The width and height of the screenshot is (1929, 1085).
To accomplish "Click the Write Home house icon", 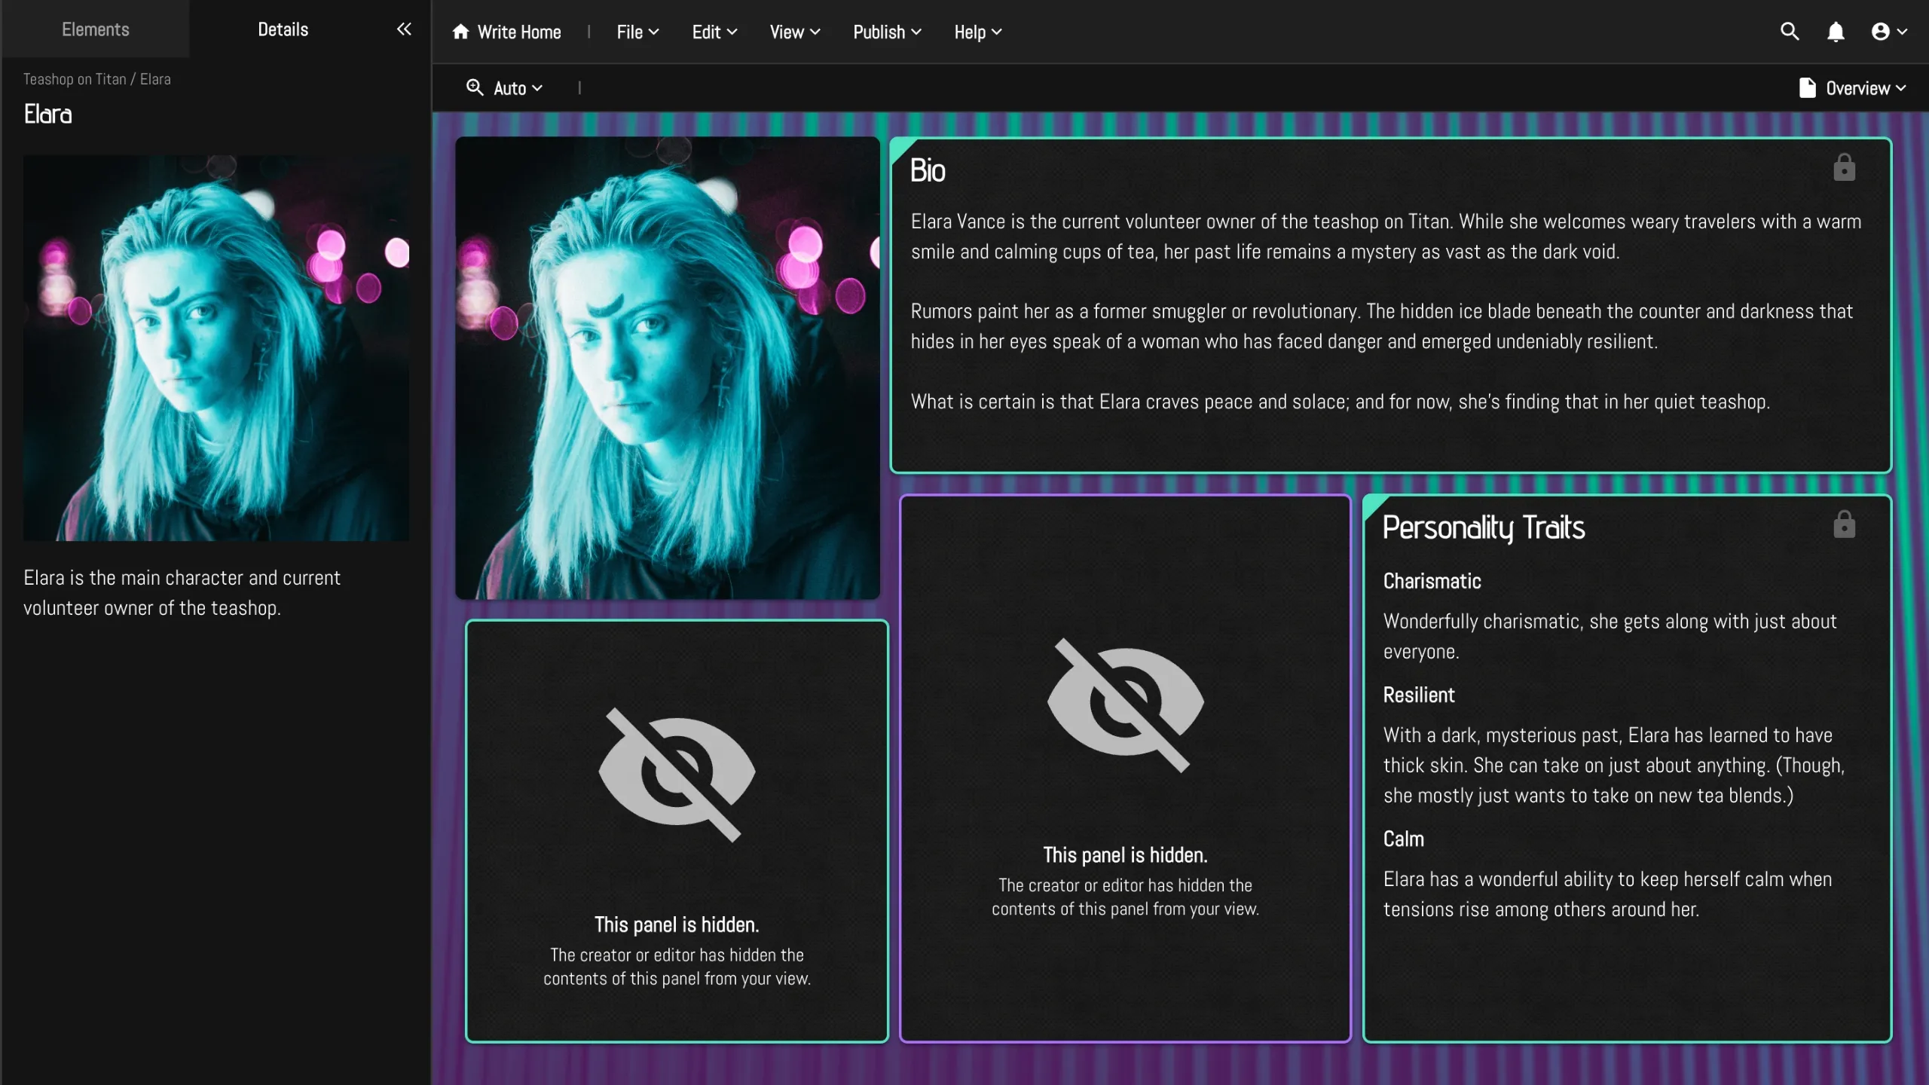I will (460, 32).
